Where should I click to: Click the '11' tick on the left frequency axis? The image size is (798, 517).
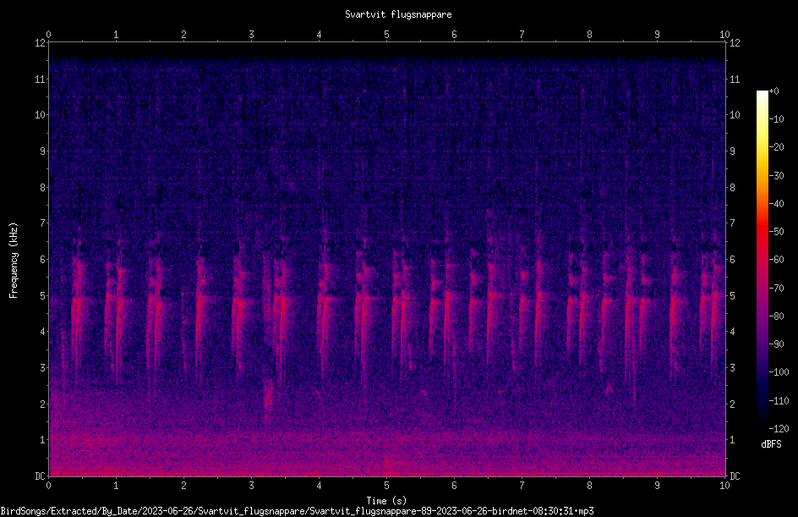[x=40, y=79]
